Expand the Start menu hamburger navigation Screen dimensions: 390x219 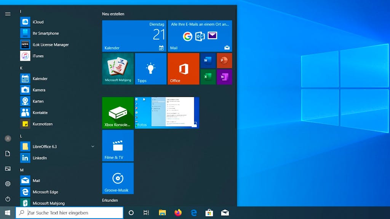[x=8, y=14]
